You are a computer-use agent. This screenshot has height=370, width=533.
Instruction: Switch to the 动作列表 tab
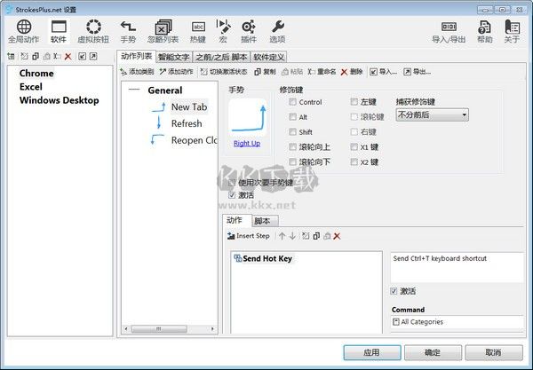[136, 57]
